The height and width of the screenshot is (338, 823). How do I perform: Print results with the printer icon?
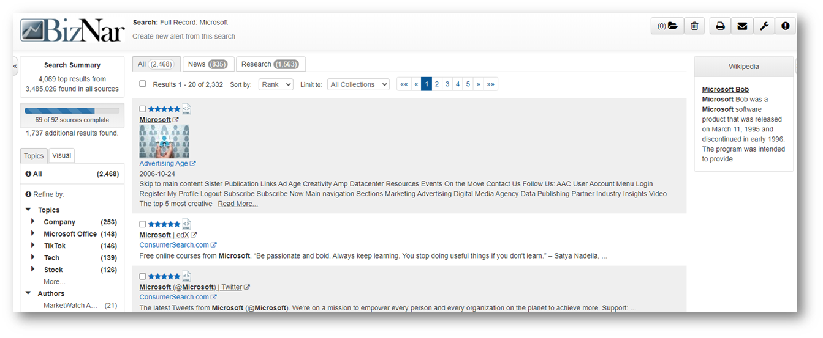click(720, 26)
